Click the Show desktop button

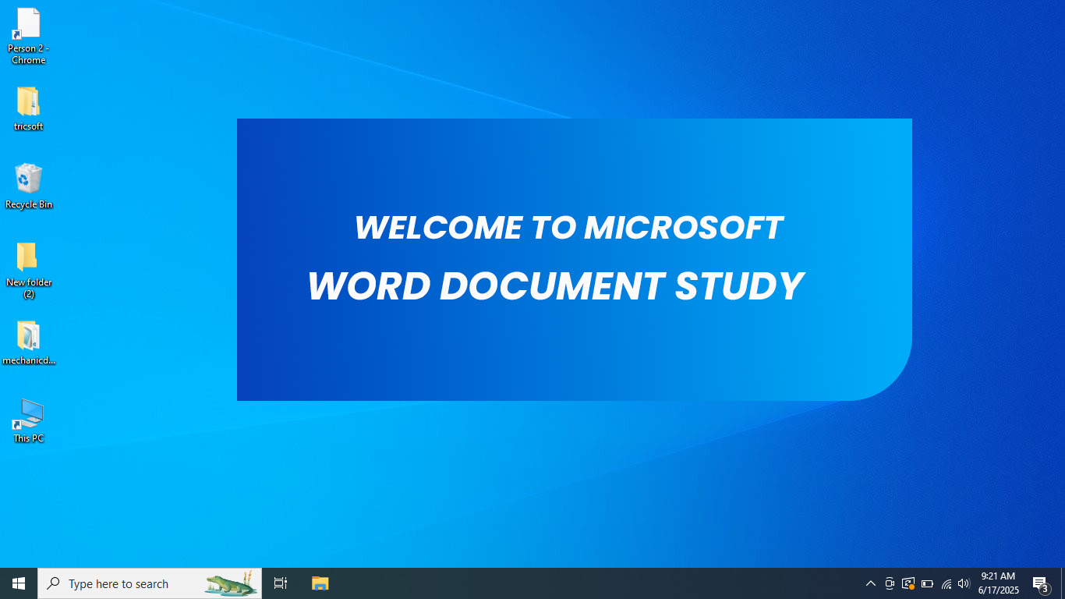click(x=1063, y=583)
